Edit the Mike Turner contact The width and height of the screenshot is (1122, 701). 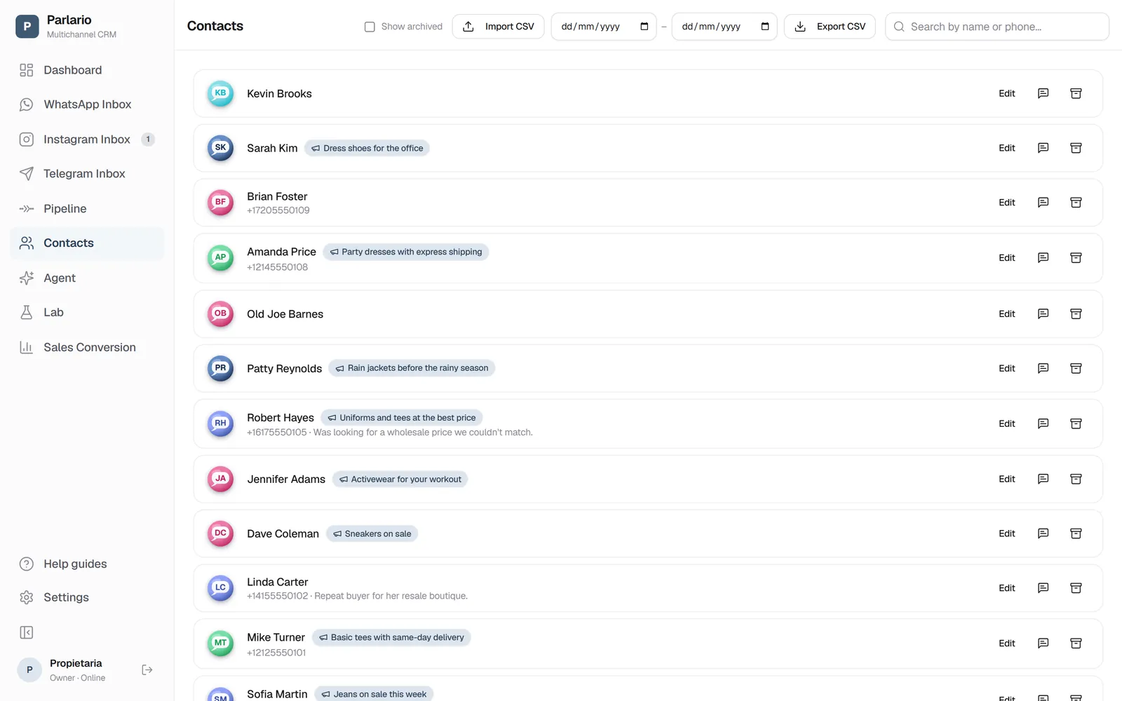(1007, 644)
